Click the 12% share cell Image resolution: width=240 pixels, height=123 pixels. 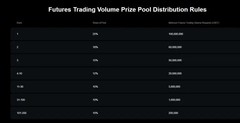95,74
